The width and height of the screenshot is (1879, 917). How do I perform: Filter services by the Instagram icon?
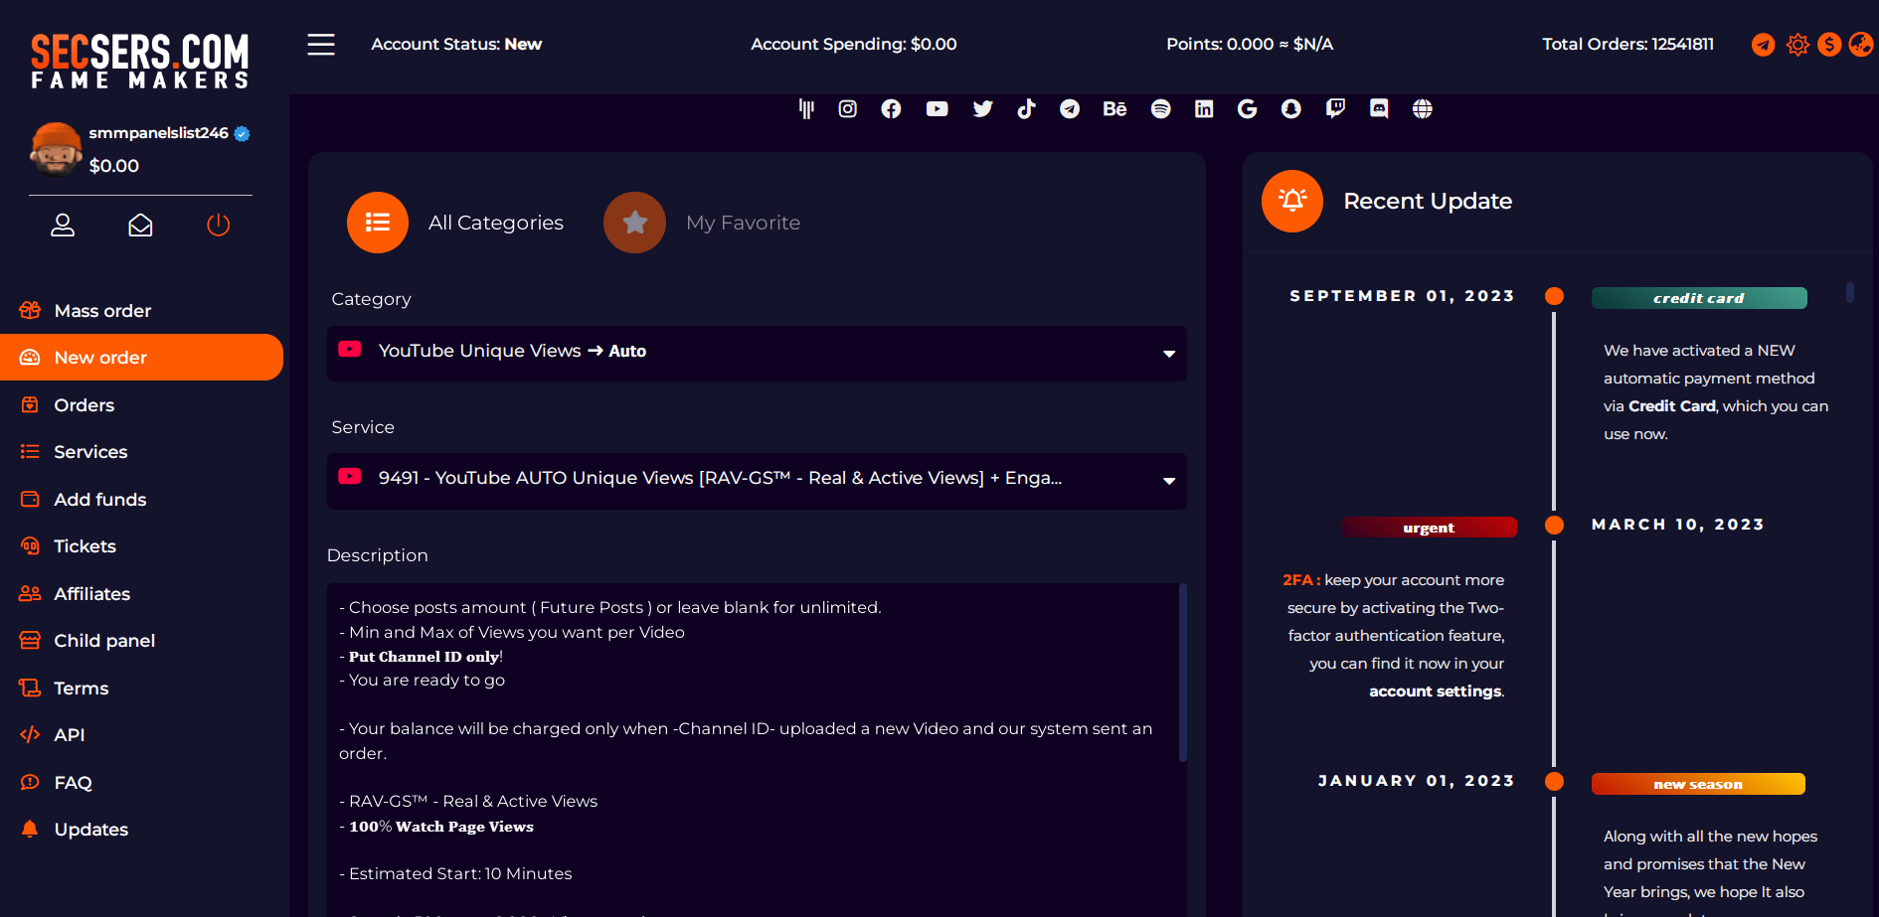click(x=847, y=109)
